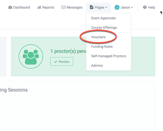Click the Reports bar chart icon
163x131 pixels.
(39, 7)
